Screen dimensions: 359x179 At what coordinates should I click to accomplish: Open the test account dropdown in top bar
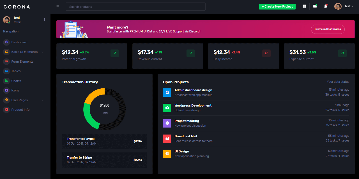point(349,6)
